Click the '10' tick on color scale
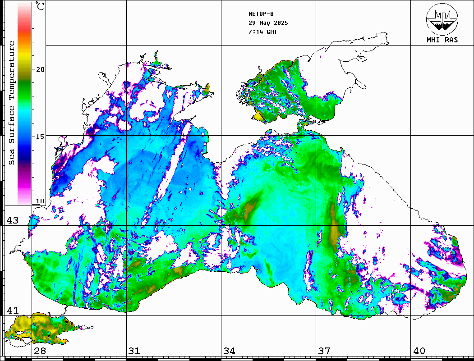Screen dimensions: 474x361 [40, 201]
